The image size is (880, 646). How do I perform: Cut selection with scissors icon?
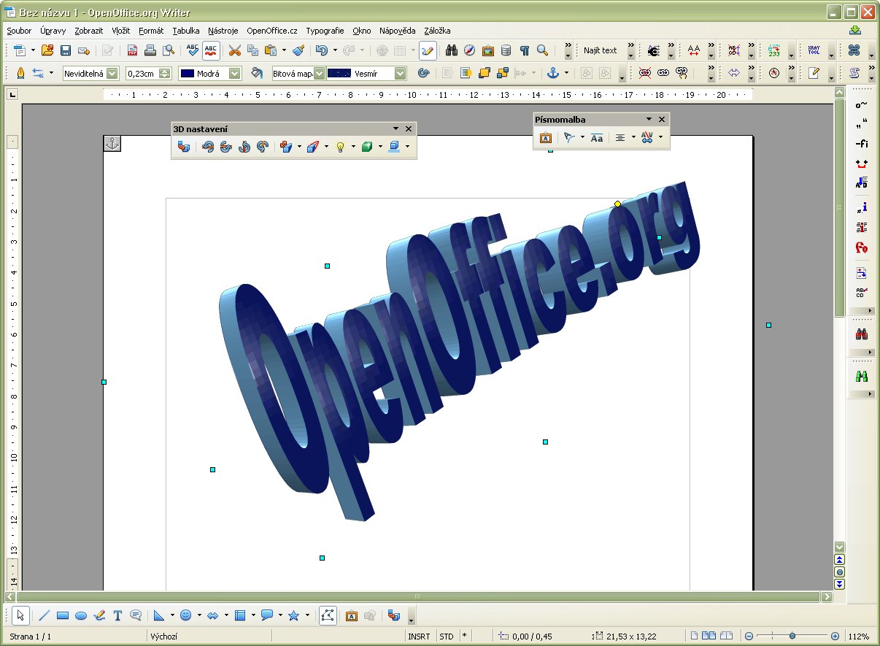pos(234,50)
